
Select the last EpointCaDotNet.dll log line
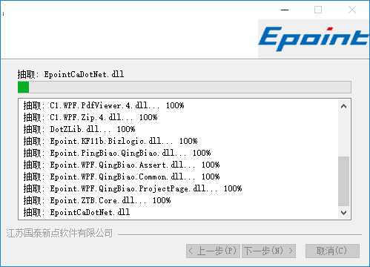coord(76,212)
